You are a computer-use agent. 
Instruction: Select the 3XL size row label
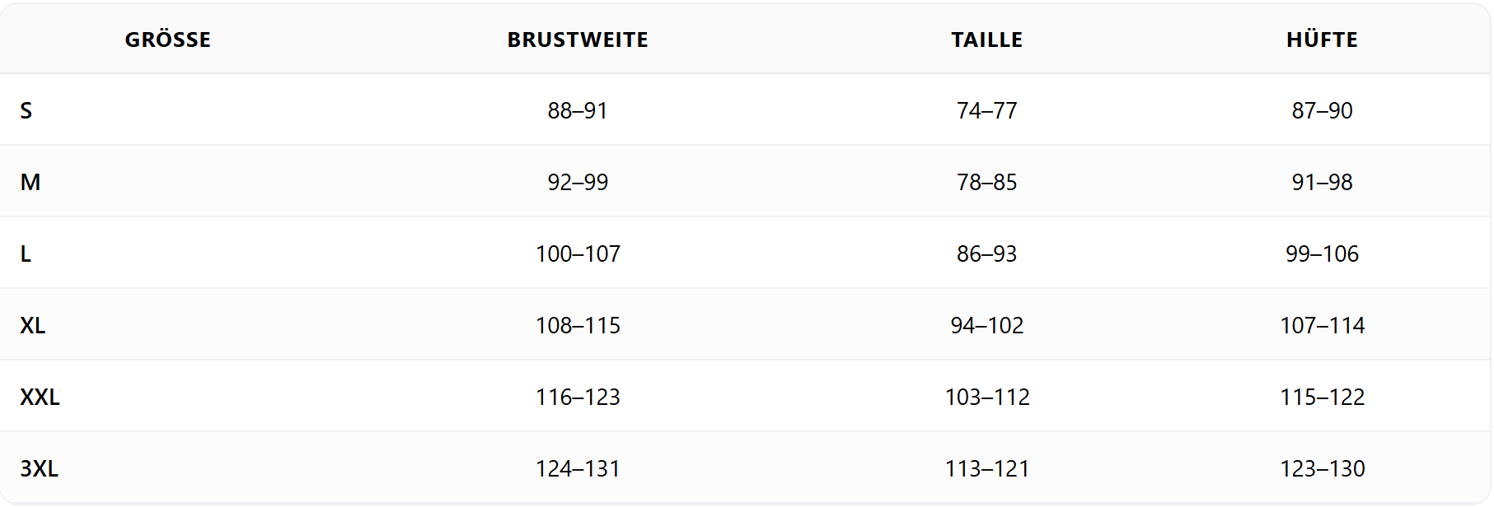[x=40, y=468]
